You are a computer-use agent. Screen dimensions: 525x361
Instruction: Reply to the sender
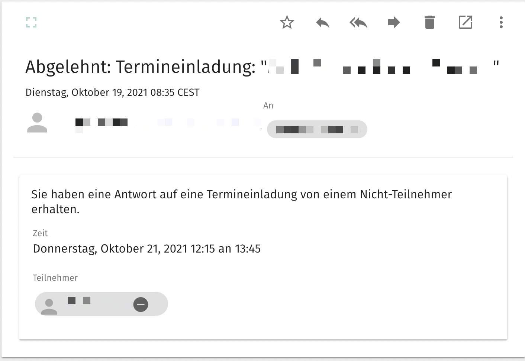pos(322,23)
